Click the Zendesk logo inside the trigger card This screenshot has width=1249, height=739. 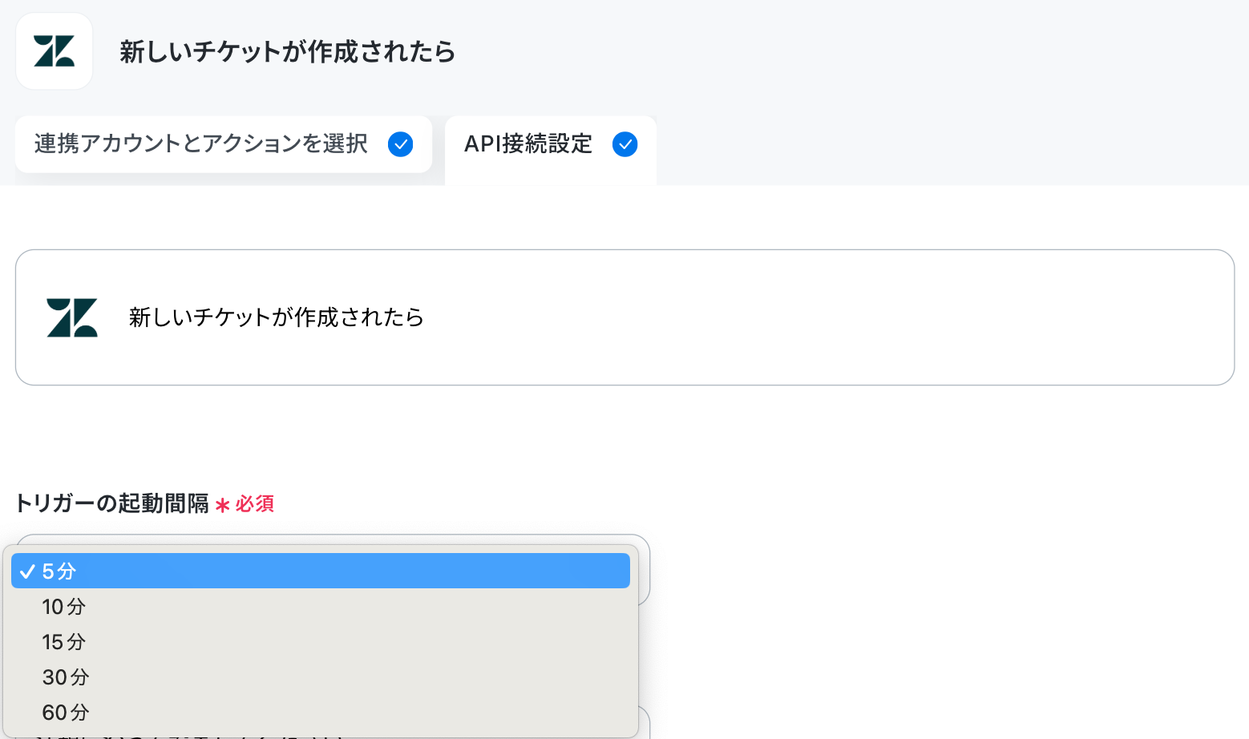[x=72, y=317]
